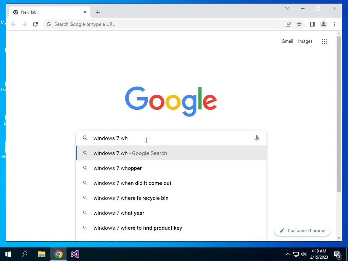Viewport: 348px width, 261px height.
Task: Open the Windows Start menu
Action: [8, 254]
